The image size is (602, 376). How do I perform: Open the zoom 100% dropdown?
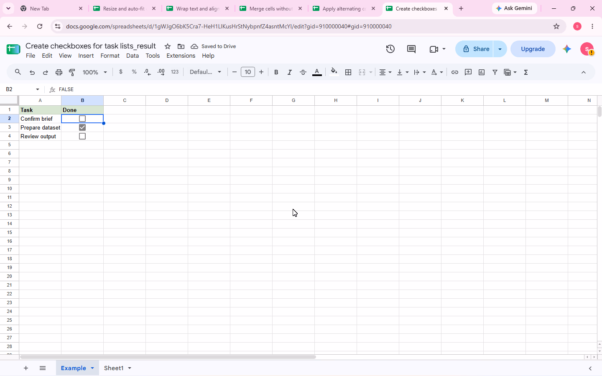tap(95, 72)
